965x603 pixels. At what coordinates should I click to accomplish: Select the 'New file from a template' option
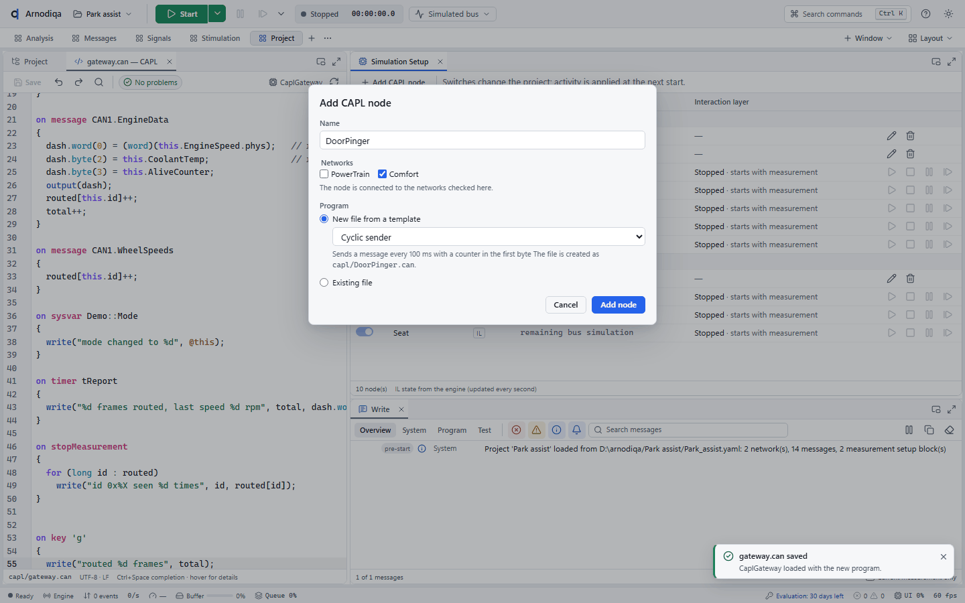(324, 219)
